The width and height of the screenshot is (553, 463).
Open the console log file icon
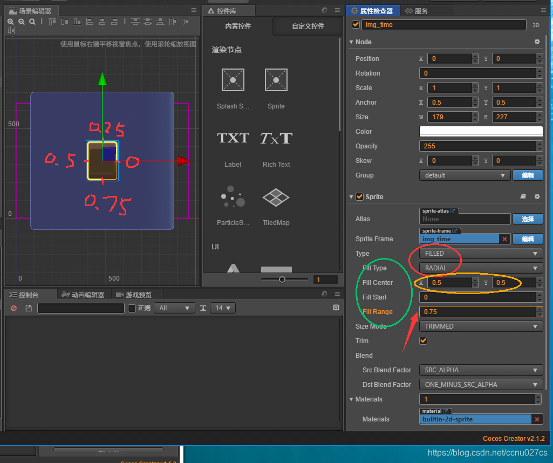29,308
